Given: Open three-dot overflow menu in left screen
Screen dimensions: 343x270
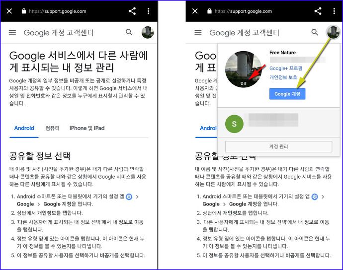Looking at the screenshot, I should (149, 11).
